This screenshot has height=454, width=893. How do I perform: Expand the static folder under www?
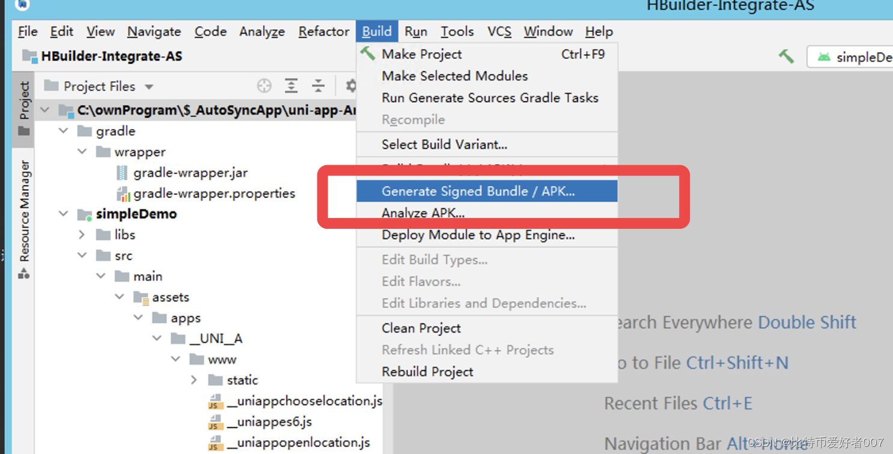194,380
